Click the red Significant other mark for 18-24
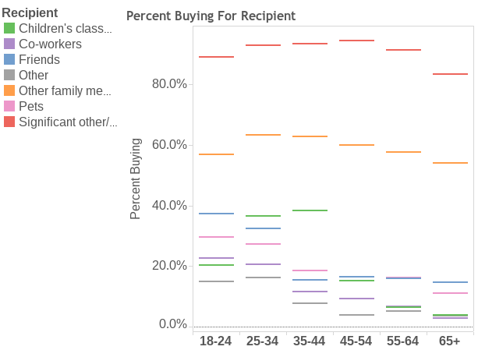 point(217,57)
